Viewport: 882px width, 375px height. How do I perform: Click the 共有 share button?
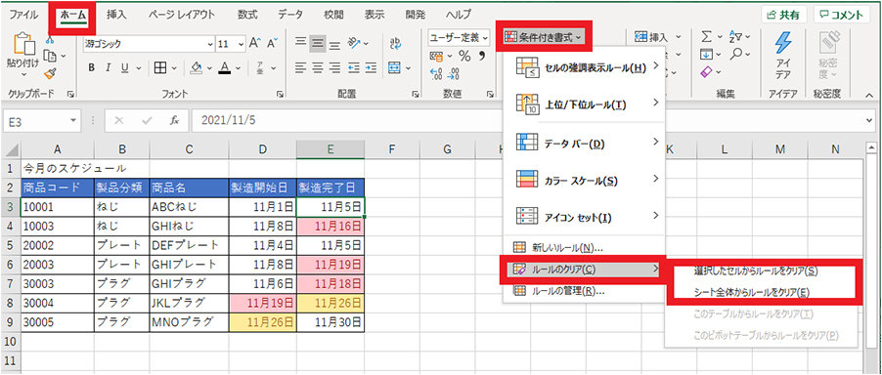tap(784, 16)
